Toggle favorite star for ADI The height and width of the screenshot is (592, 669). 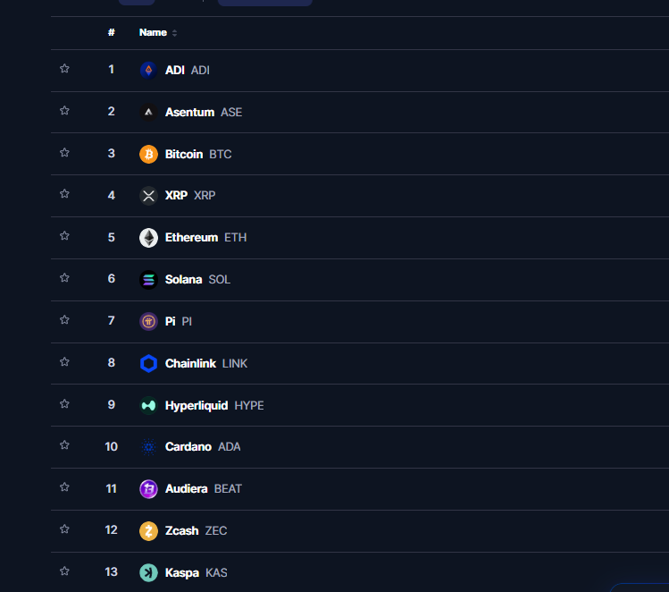[64, 68]
